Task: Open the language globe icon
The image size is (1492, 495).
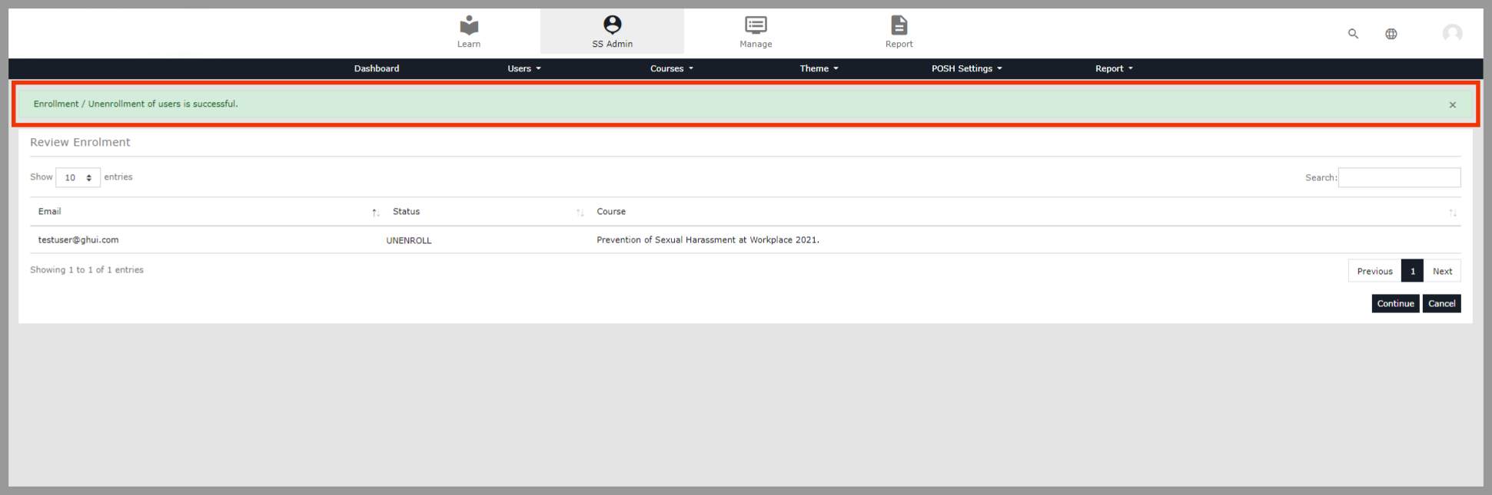Action: [x=1391, y=34]
